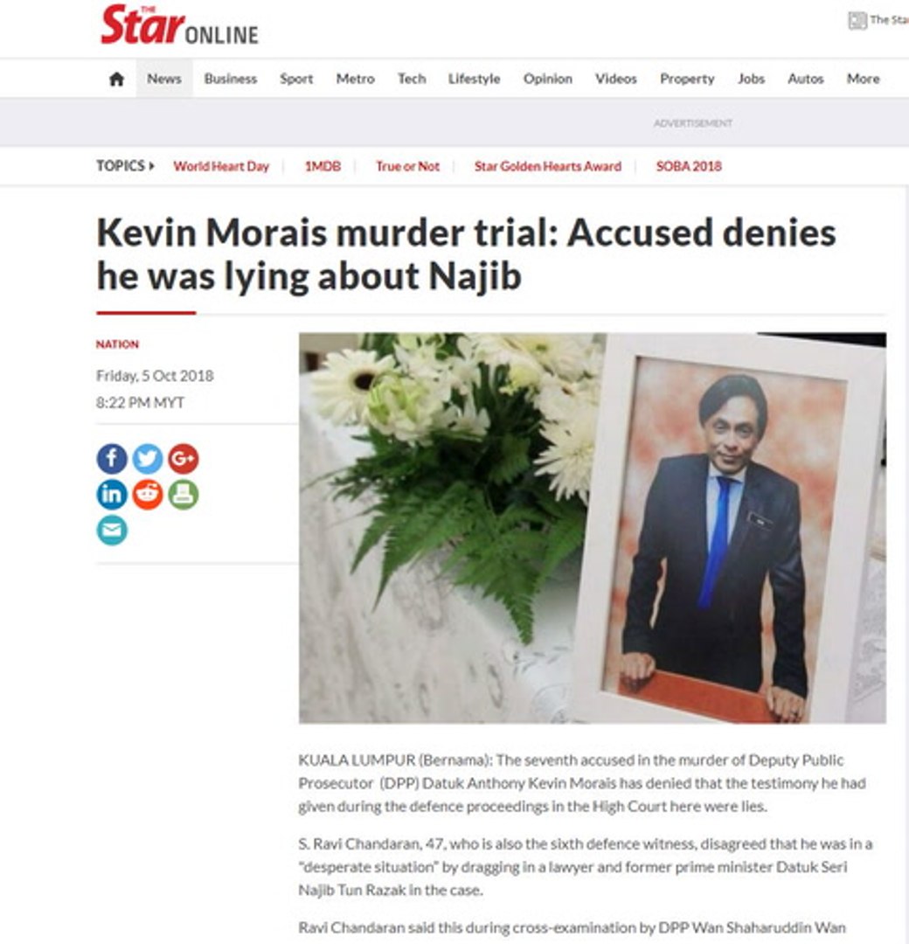Click the NATION category label
The width and height of the screenshot is (909, 944).
click(117, 344)
